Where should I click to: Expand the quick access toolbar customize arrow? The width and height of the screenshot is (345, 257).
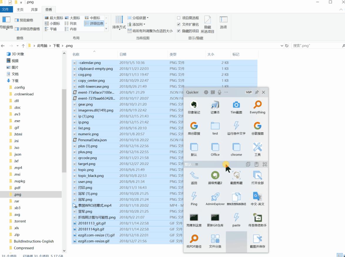coord(21,2)
